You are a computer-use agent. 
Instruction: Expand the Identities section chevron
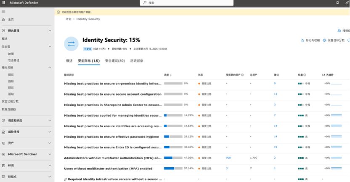pyautogui.click(x=50, y=166)
